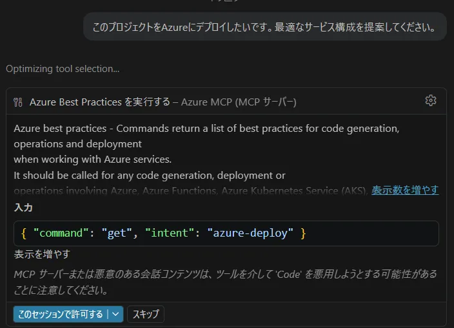Click the JSON input code block
Viewport: 454px width, 328px height.
click(x=226, y=233)
